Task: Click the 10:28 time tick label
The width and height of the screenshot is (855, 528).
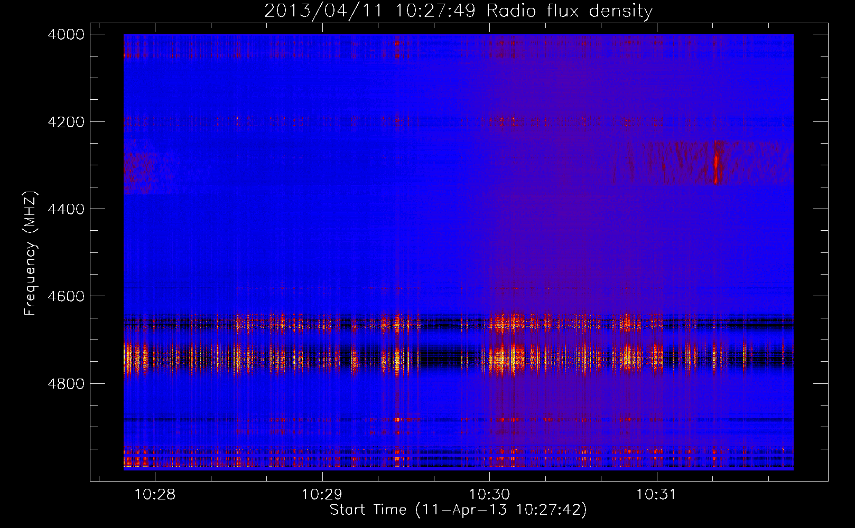Action: pyautogui.click(x=155, y=494)
